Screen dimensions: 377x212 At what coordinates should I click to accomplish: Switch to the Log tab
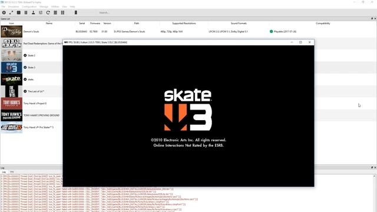[4, 172]
